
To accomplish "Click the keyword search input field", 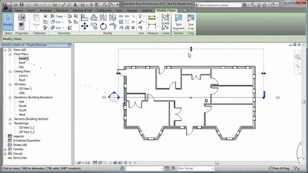I will click(x=219, y=5).
